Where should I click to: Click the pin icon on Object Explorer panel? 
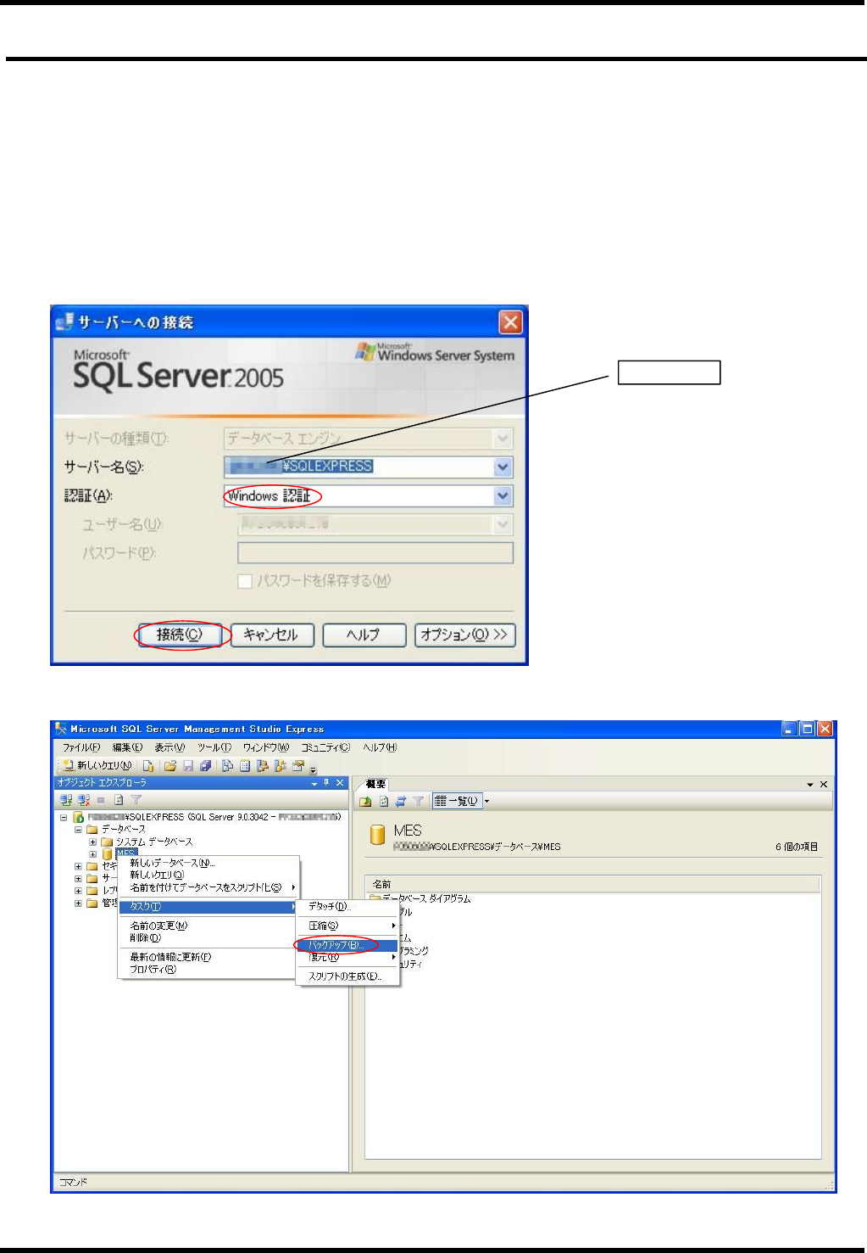pyautogui.click(x=326, y=783)
